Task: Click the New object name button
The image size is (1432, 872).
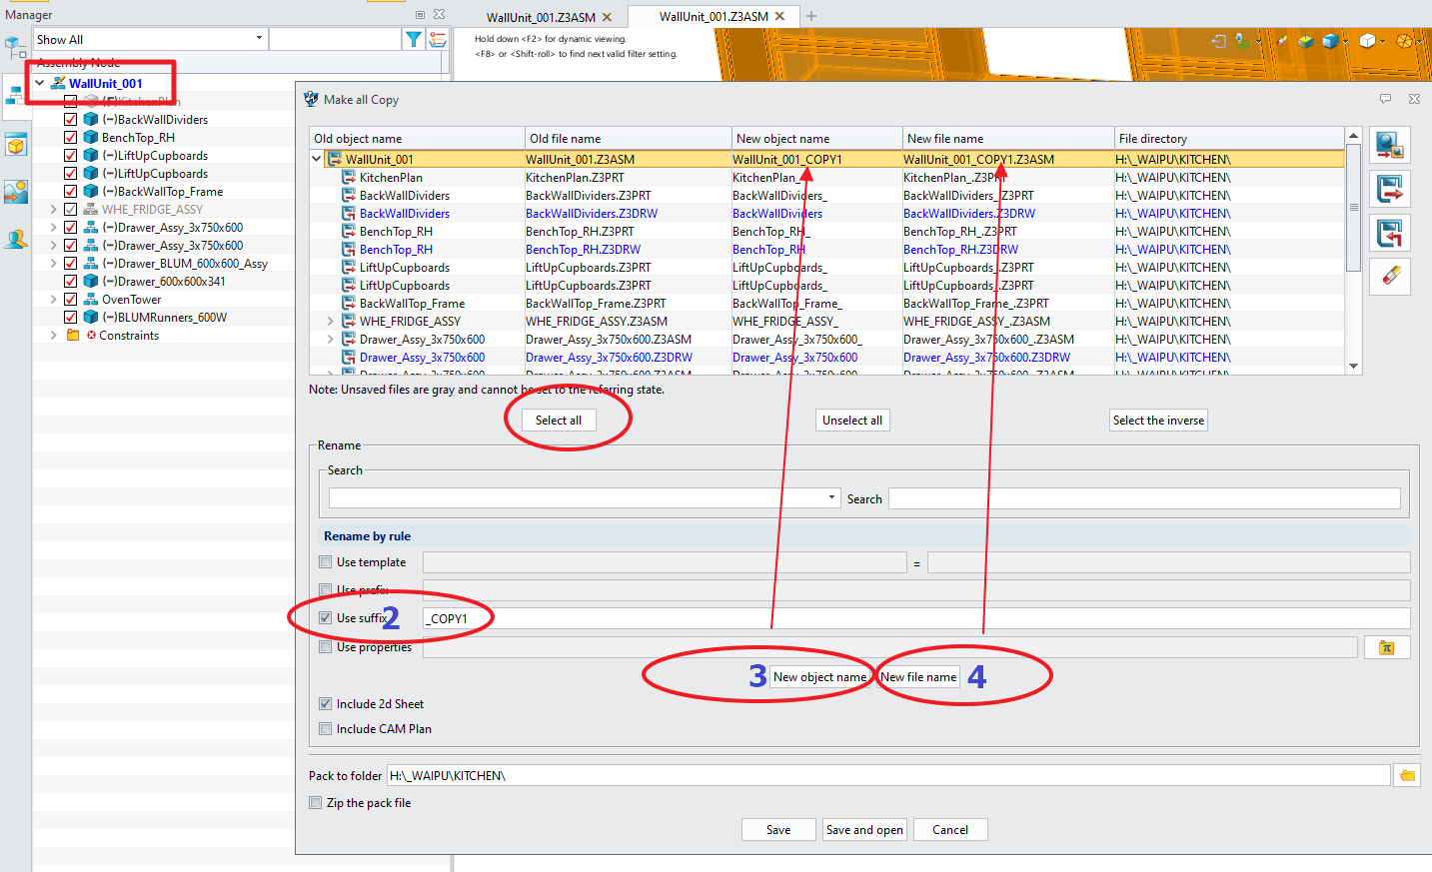Action: click(x=819, y=677)
